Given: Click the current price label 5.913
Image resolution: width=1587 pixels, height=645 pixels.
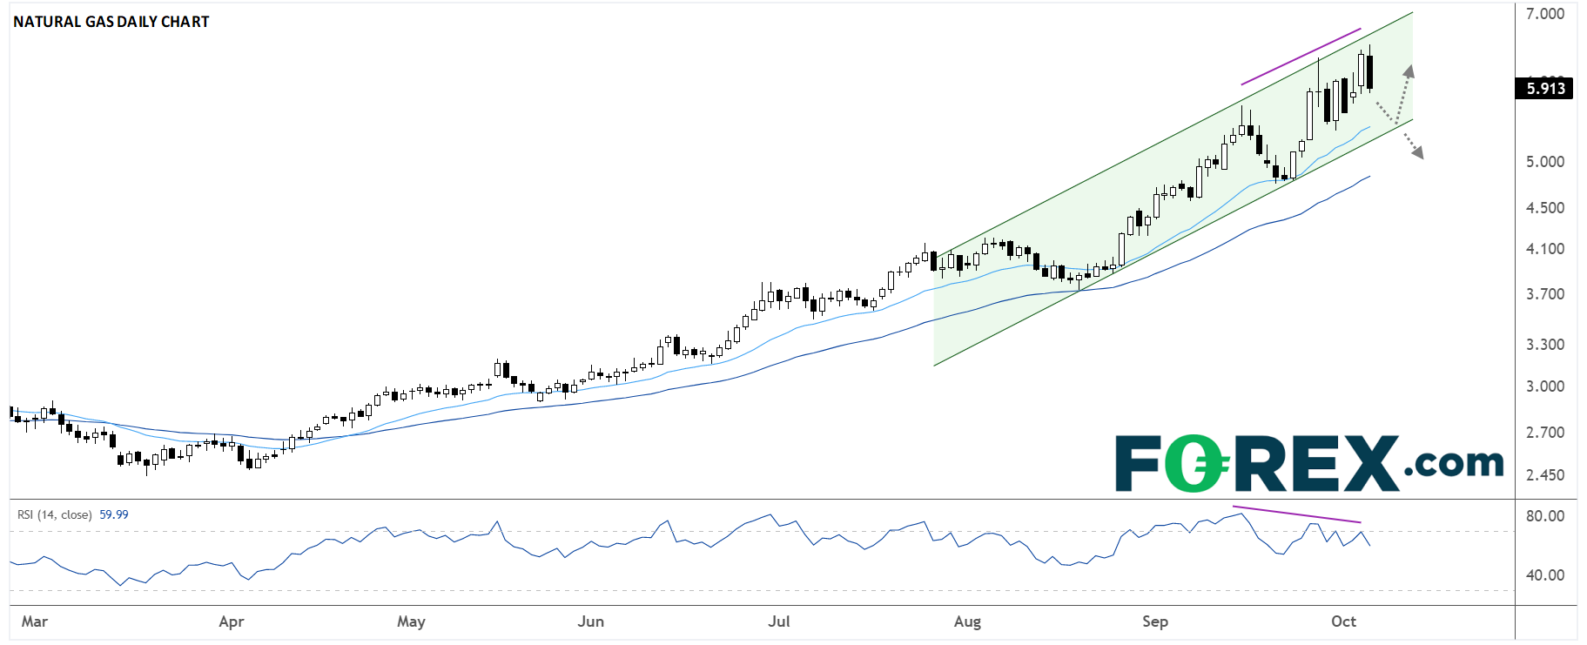Looking at the screenshot, I should click(1545, 88).
